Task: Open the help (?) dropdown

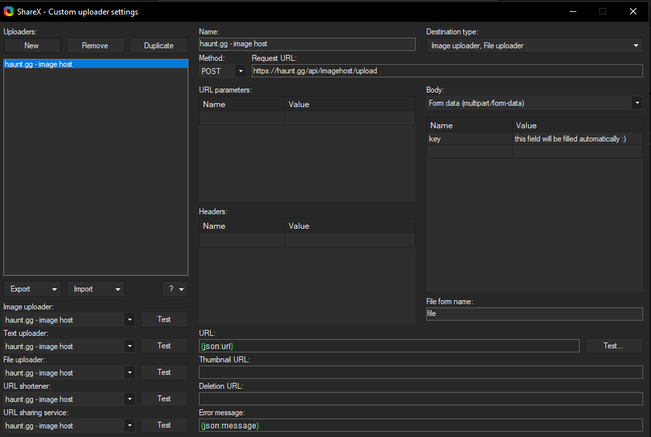Action: click(174, 289)
